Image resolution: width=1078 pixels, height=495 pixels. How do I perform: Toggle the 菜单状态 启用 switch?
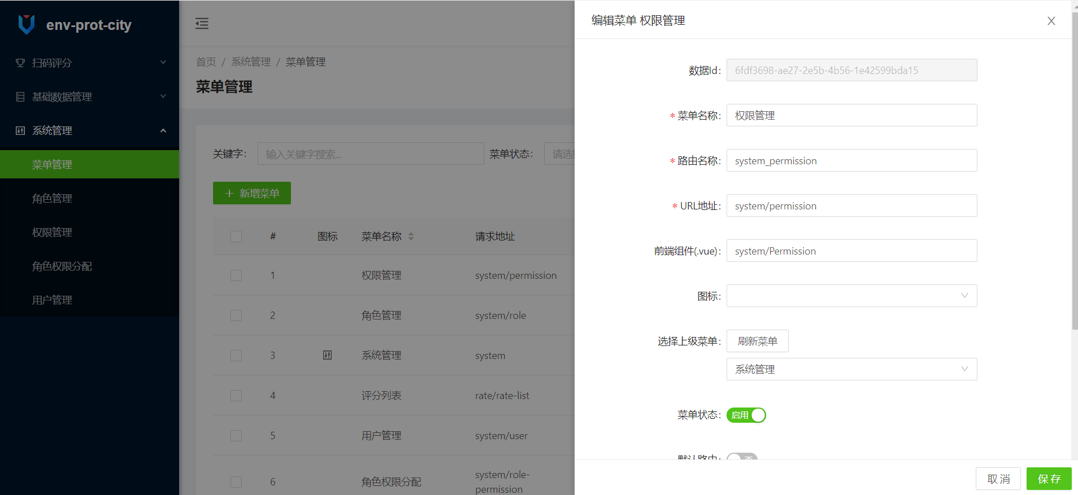pyautogui.click(x=746, y=415)
